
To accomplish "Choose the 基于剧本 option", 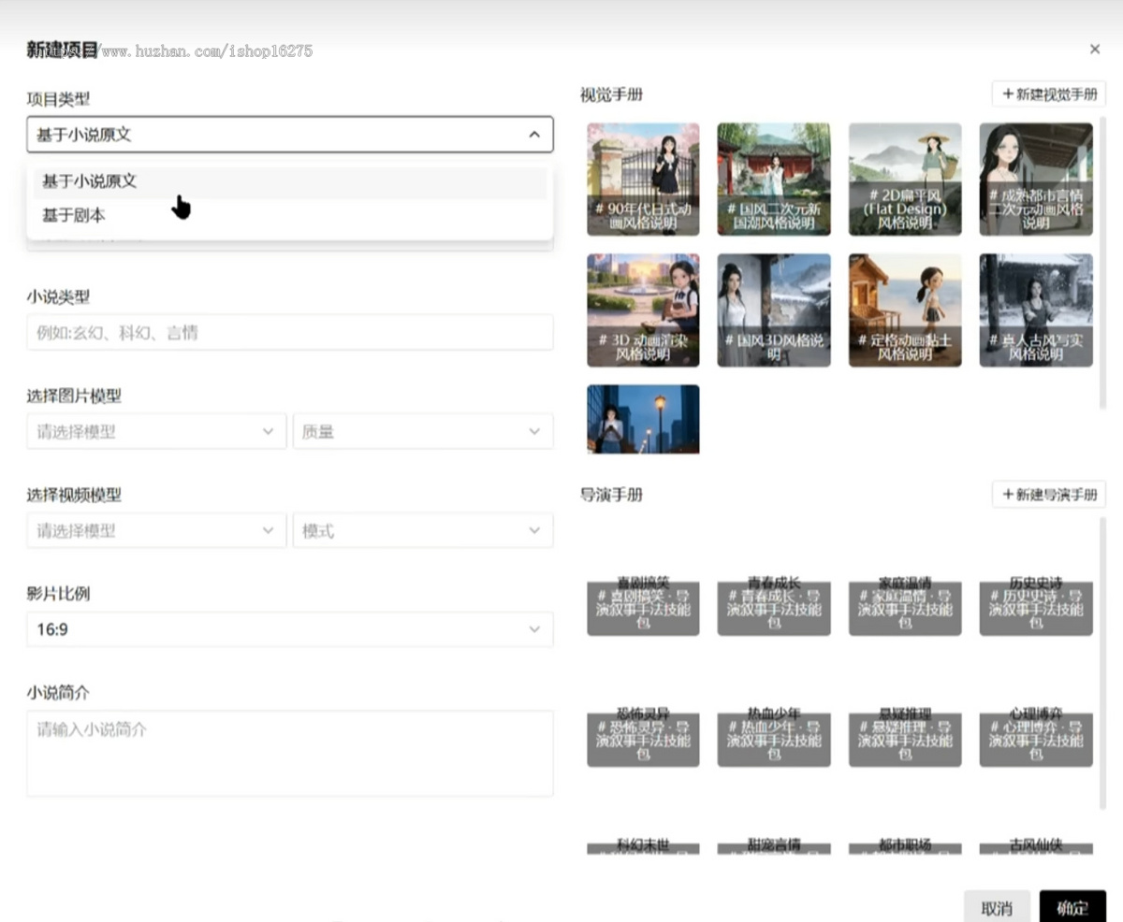I will (290, 215).
